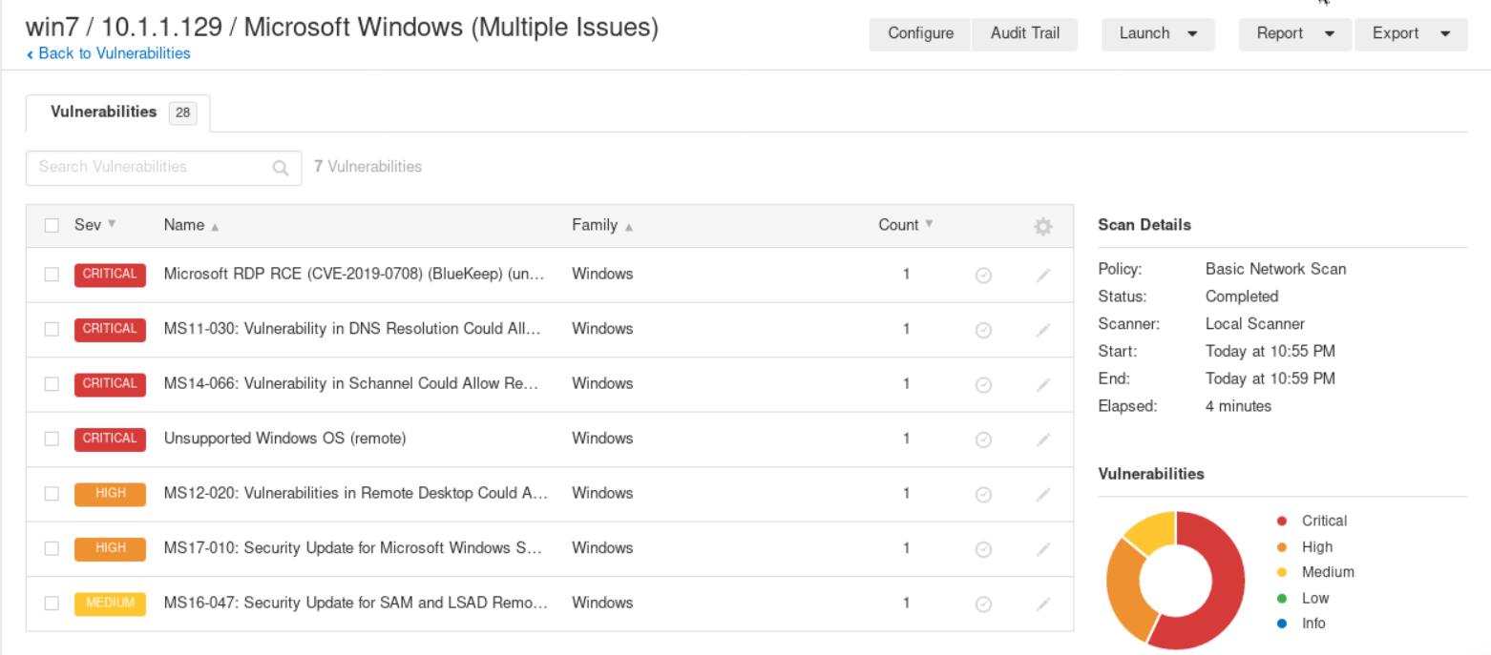Open the Export dropdown
1491x655 pixels.
pyautogui.click(x=1410, y=33)
